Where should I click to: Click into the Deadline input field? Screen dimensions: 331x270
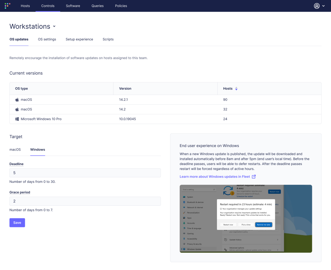point(85,173)
